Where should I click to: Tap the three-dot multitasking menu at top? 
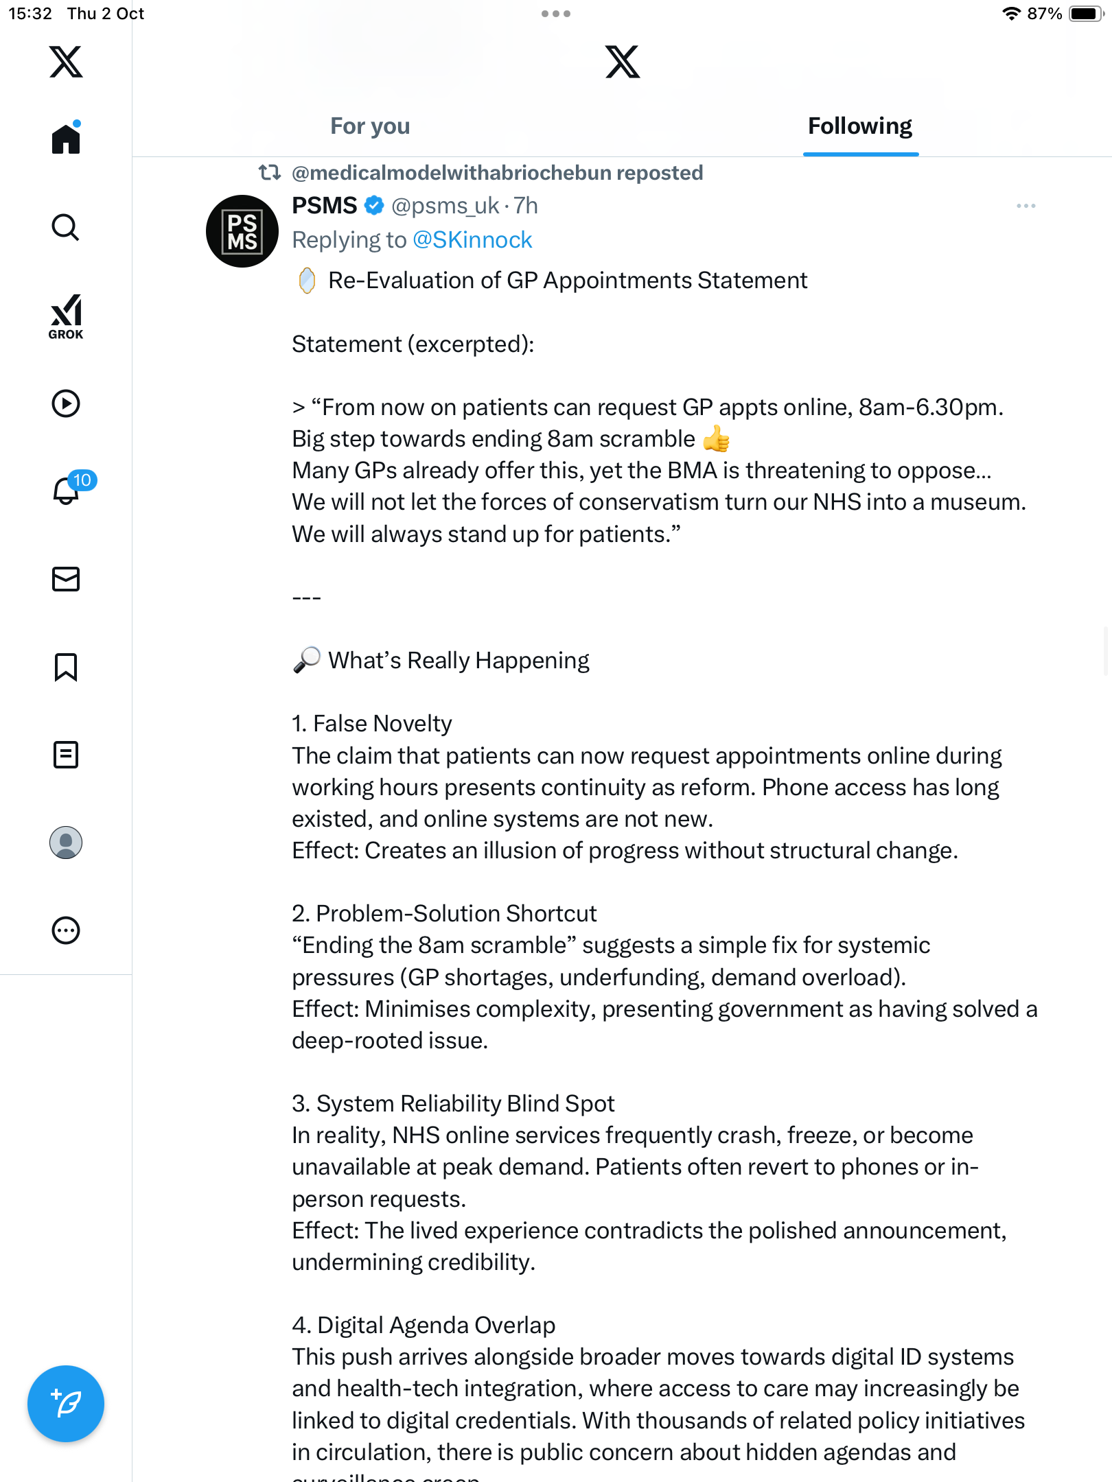click(x=555, y=14)
